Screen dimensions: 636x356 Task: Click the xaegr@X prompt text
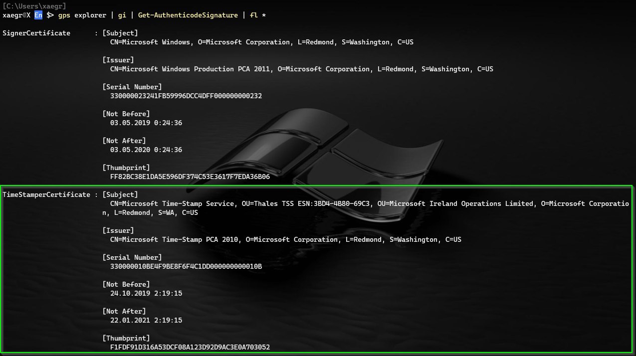click(17, 15)
